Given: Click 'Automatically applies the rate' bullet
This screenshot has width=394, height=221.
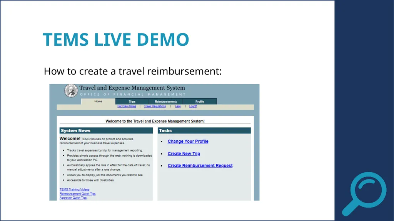Looking at the screenshot, I should coord(108,167).
